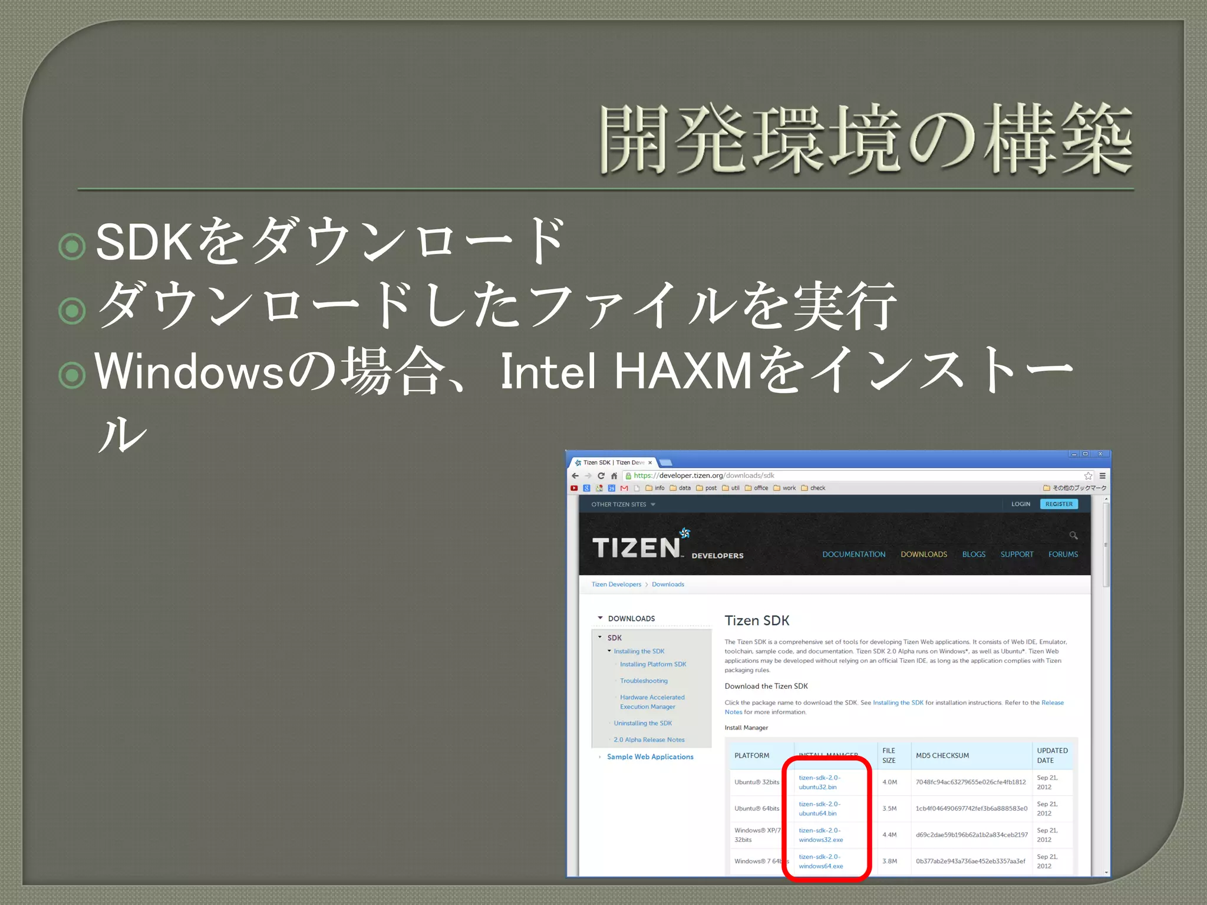Screen dimensions: 1207x905
Task: Open the その他のブックマーク folder
Action: [x=1075, y=488]
